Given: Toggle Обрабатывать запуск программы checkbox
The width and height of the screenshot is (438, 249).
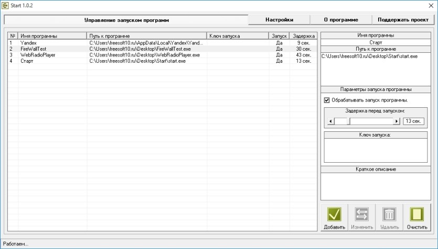Looking at the screenshot, I should [x=327, y=100].
